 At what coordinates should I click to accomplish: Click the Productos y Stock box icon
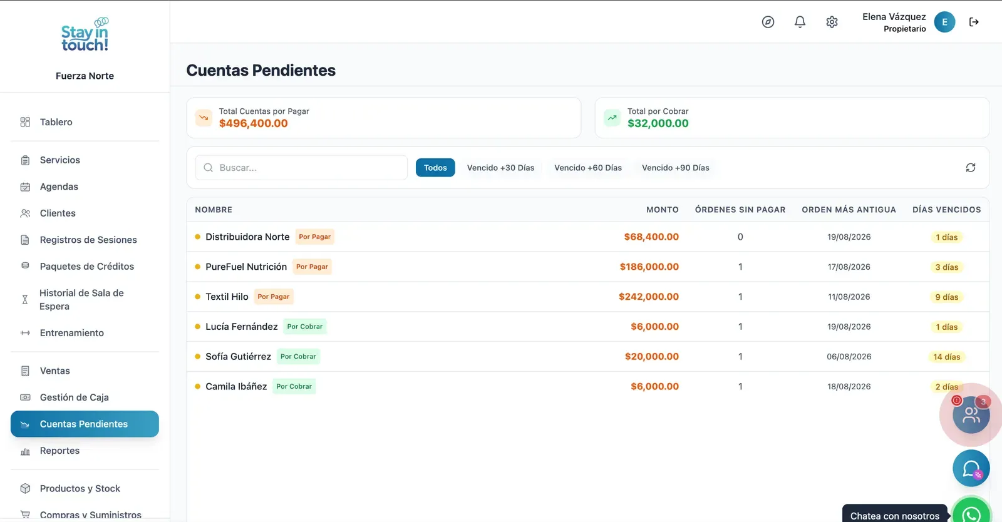pos(25,488)
